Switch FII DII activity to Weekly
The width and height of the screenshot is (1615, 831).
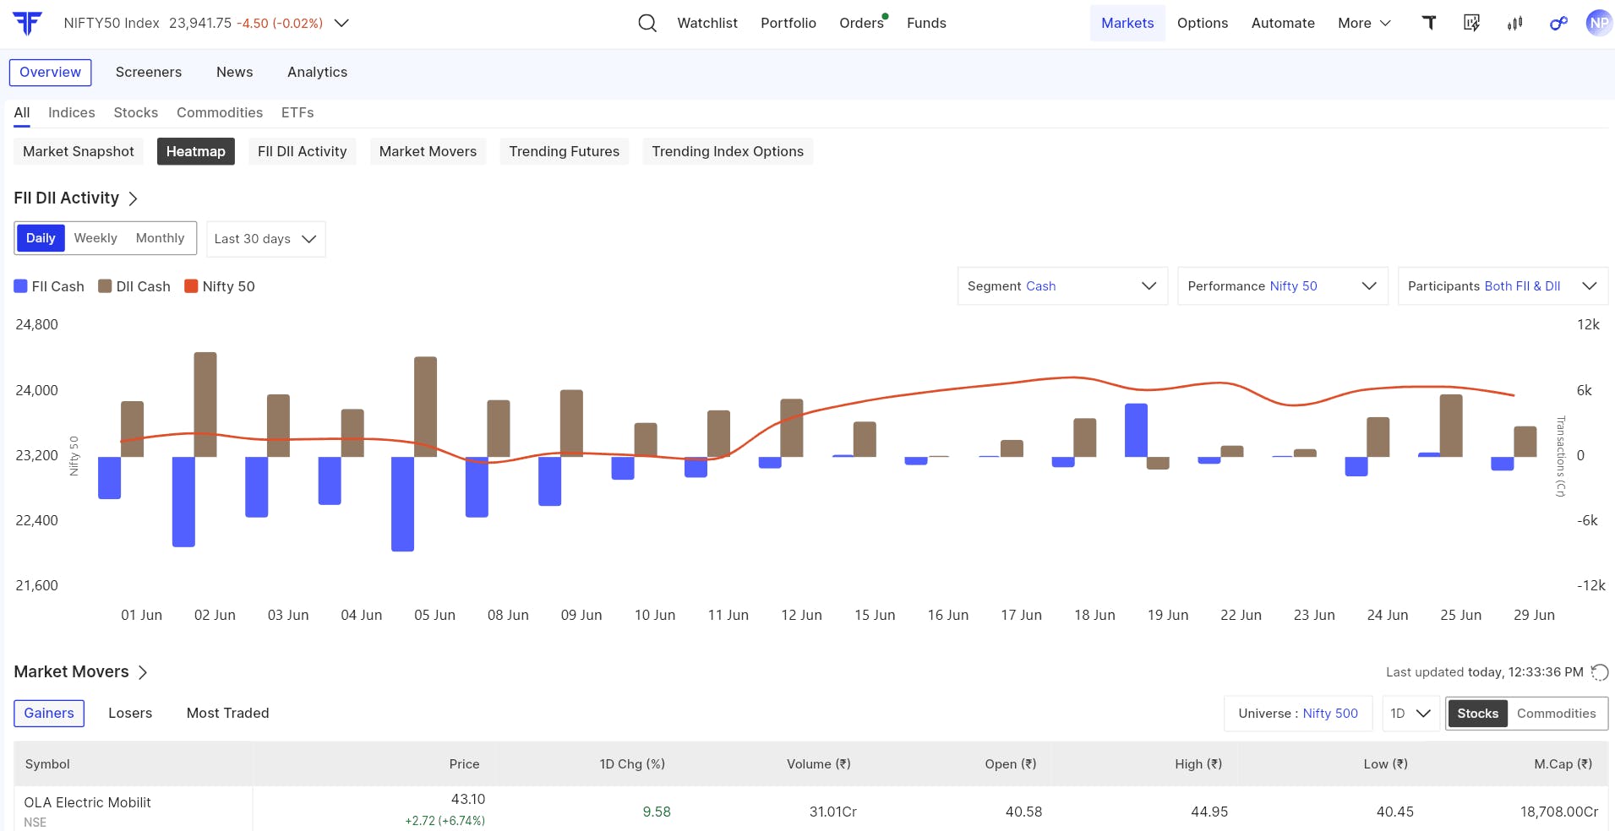click(95, 238)
